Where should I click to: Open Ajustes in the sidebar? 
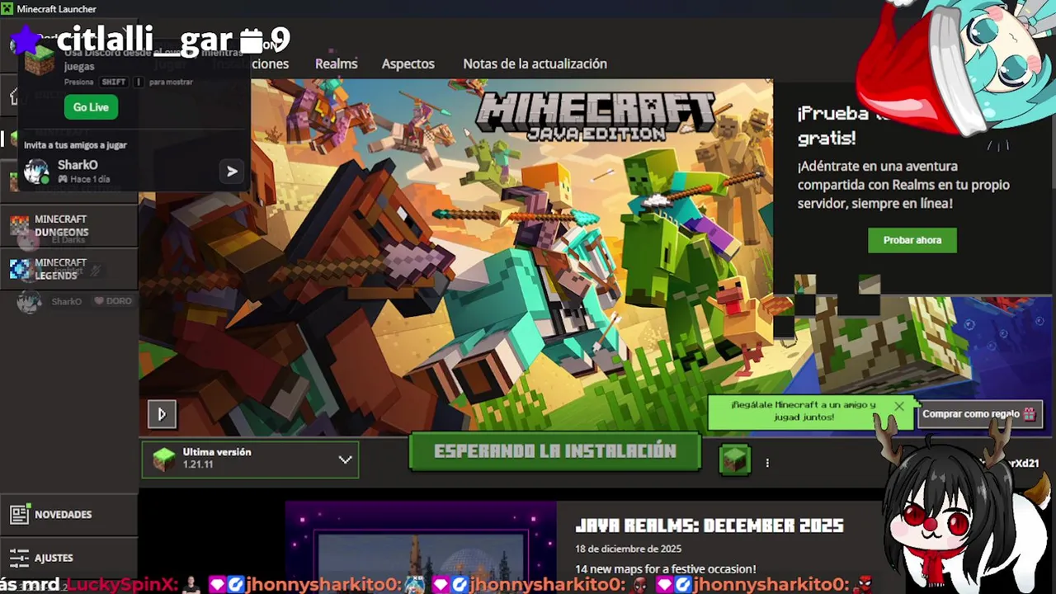(x=69, y=558)
